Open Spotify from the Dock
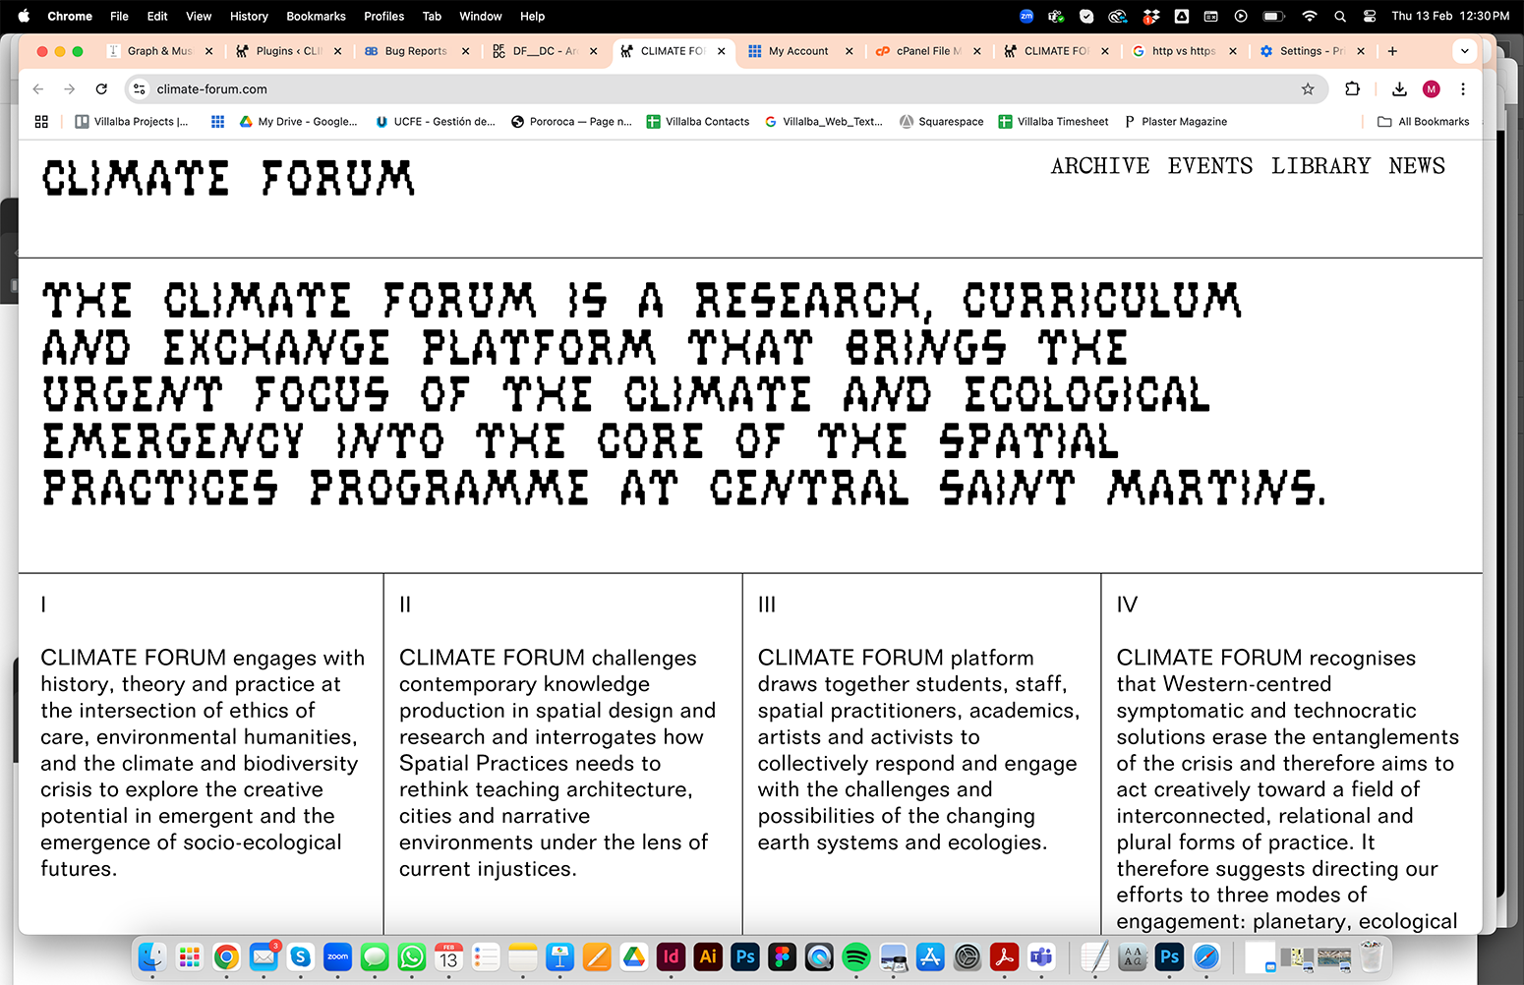The height and width of the screenshot is (985, 1524). coord(855,956)
